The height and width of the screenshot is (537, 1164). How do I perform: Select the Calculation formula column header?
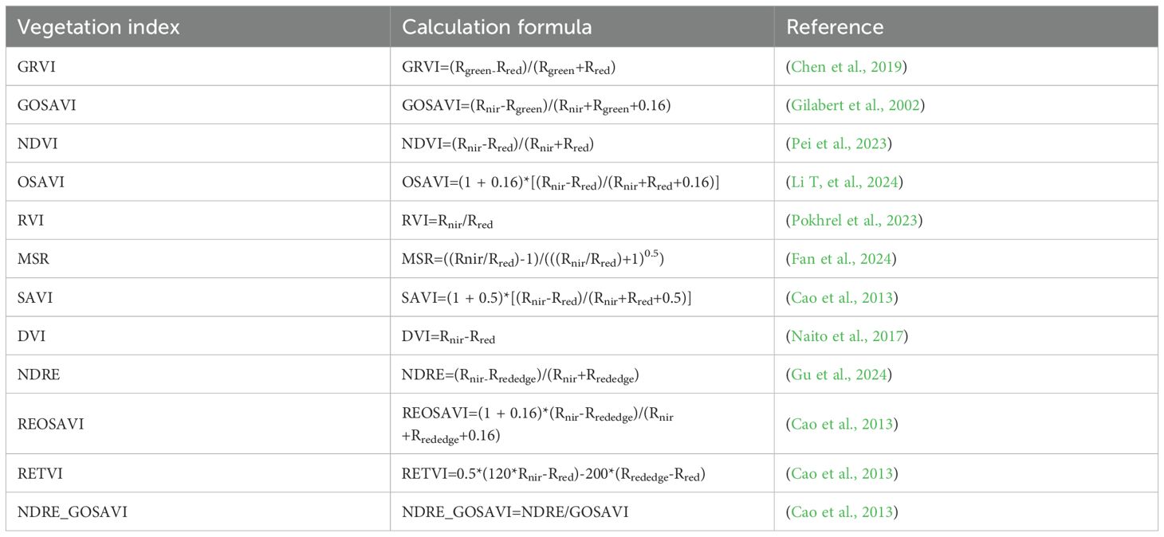click(x=497, y=27)
